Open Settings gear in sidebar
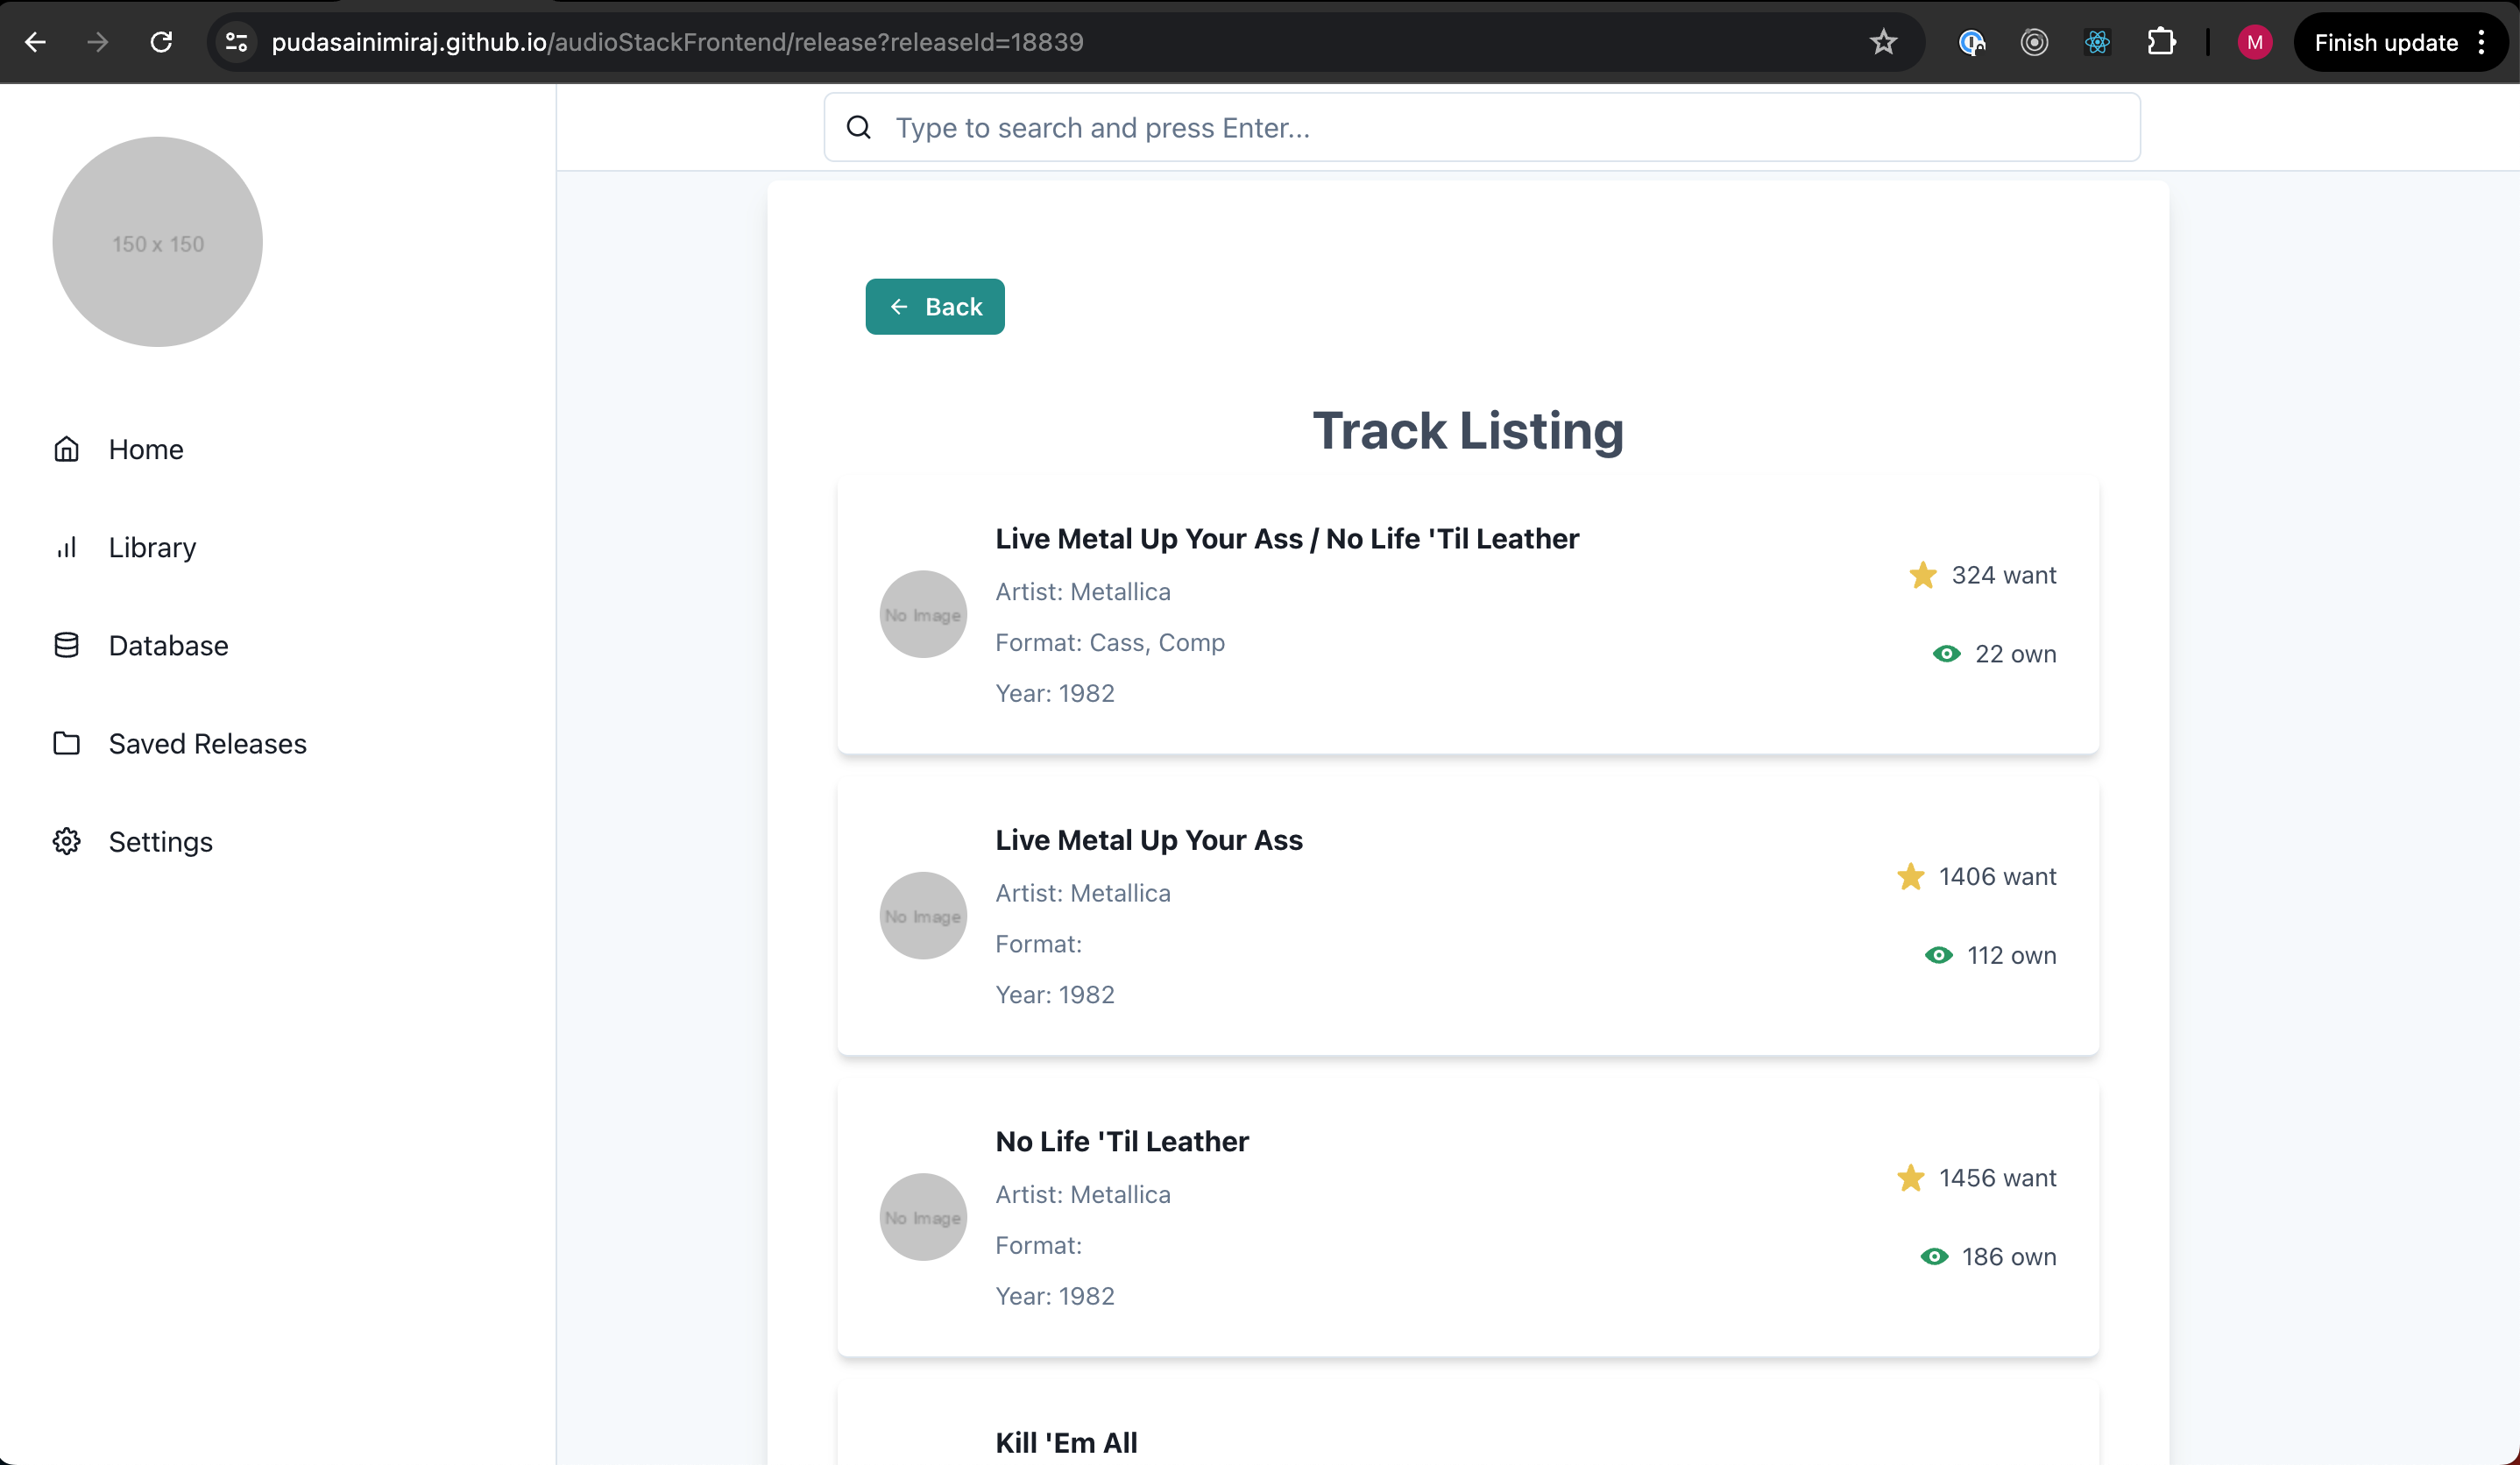Screen dimensions: 2520x1465 pyautogui.click(x=67, y=841)
